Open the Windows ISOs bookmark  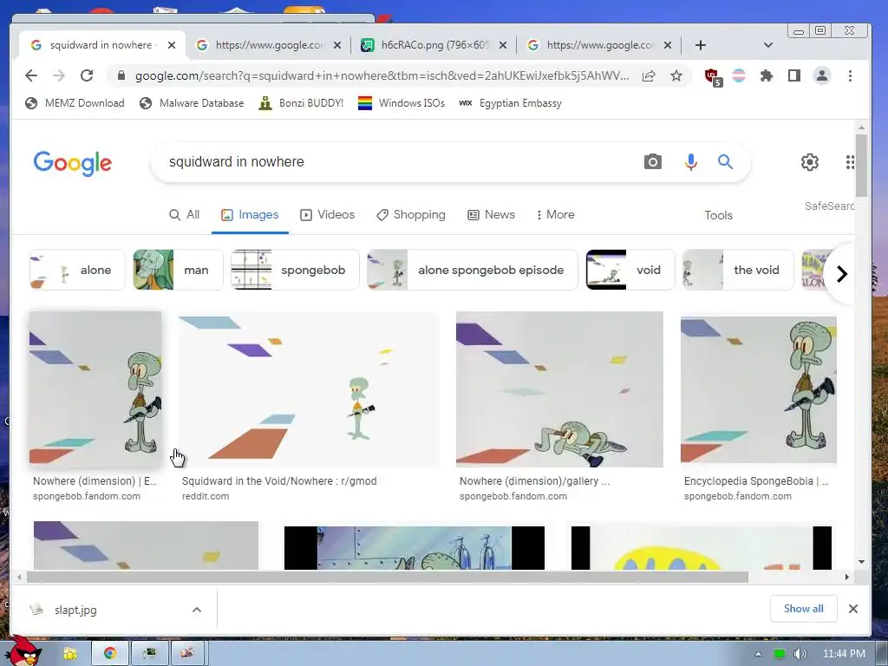402,103
